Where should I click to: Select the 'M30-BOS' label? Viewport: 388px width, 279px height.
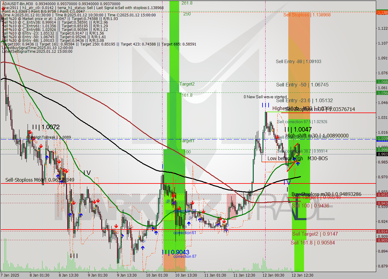tap(317, 158)
